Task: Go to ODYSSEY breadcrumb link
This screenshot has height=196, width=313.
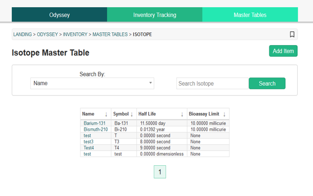Action: tap(47, 34)
